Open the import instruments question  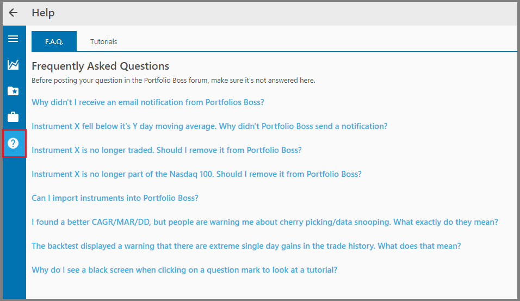pyautogui.click(x=115, y=198)
